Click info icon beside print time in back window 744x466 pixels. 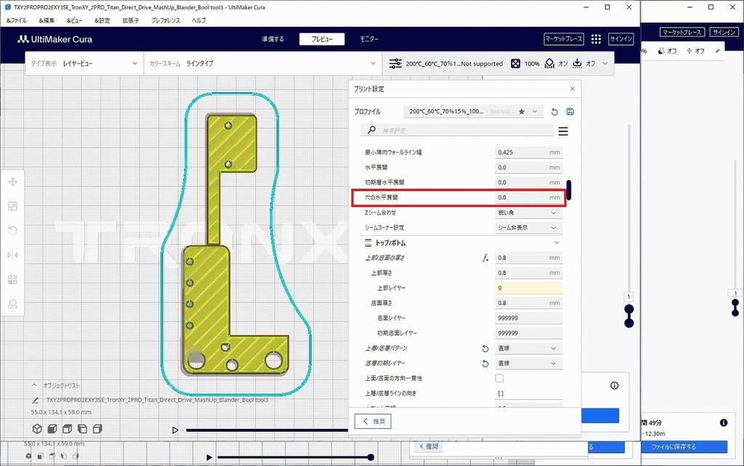pyautogui.click(x=724, y=422)
